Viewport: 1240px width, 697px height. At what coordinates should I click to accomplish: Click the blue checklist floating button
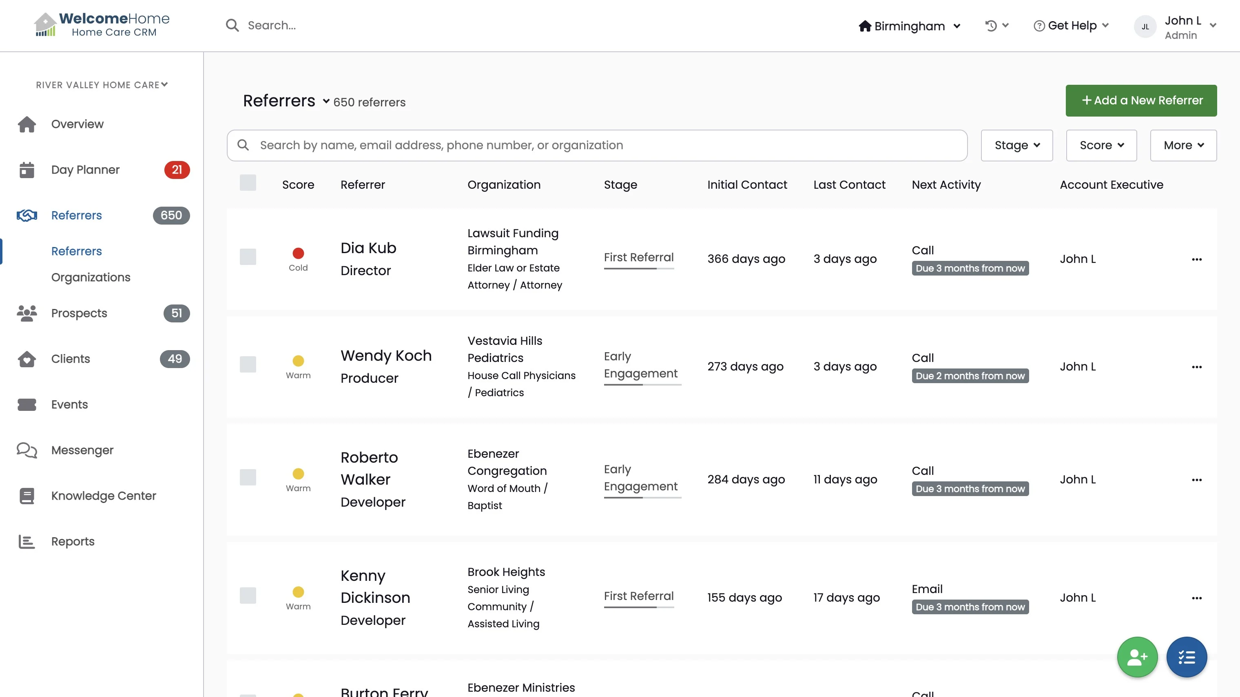pyautogui.click(x=1187, y=657)
